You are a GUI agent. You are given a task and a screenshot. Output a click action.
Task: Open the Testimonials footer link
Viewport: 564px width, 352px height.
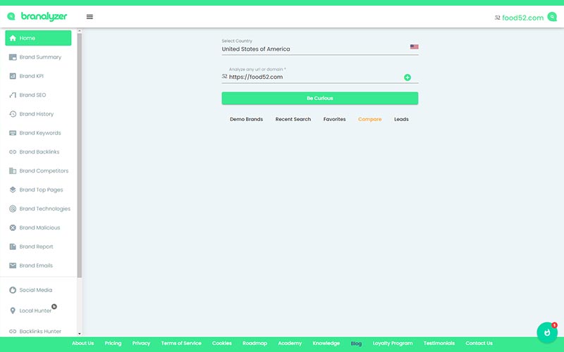439,344
